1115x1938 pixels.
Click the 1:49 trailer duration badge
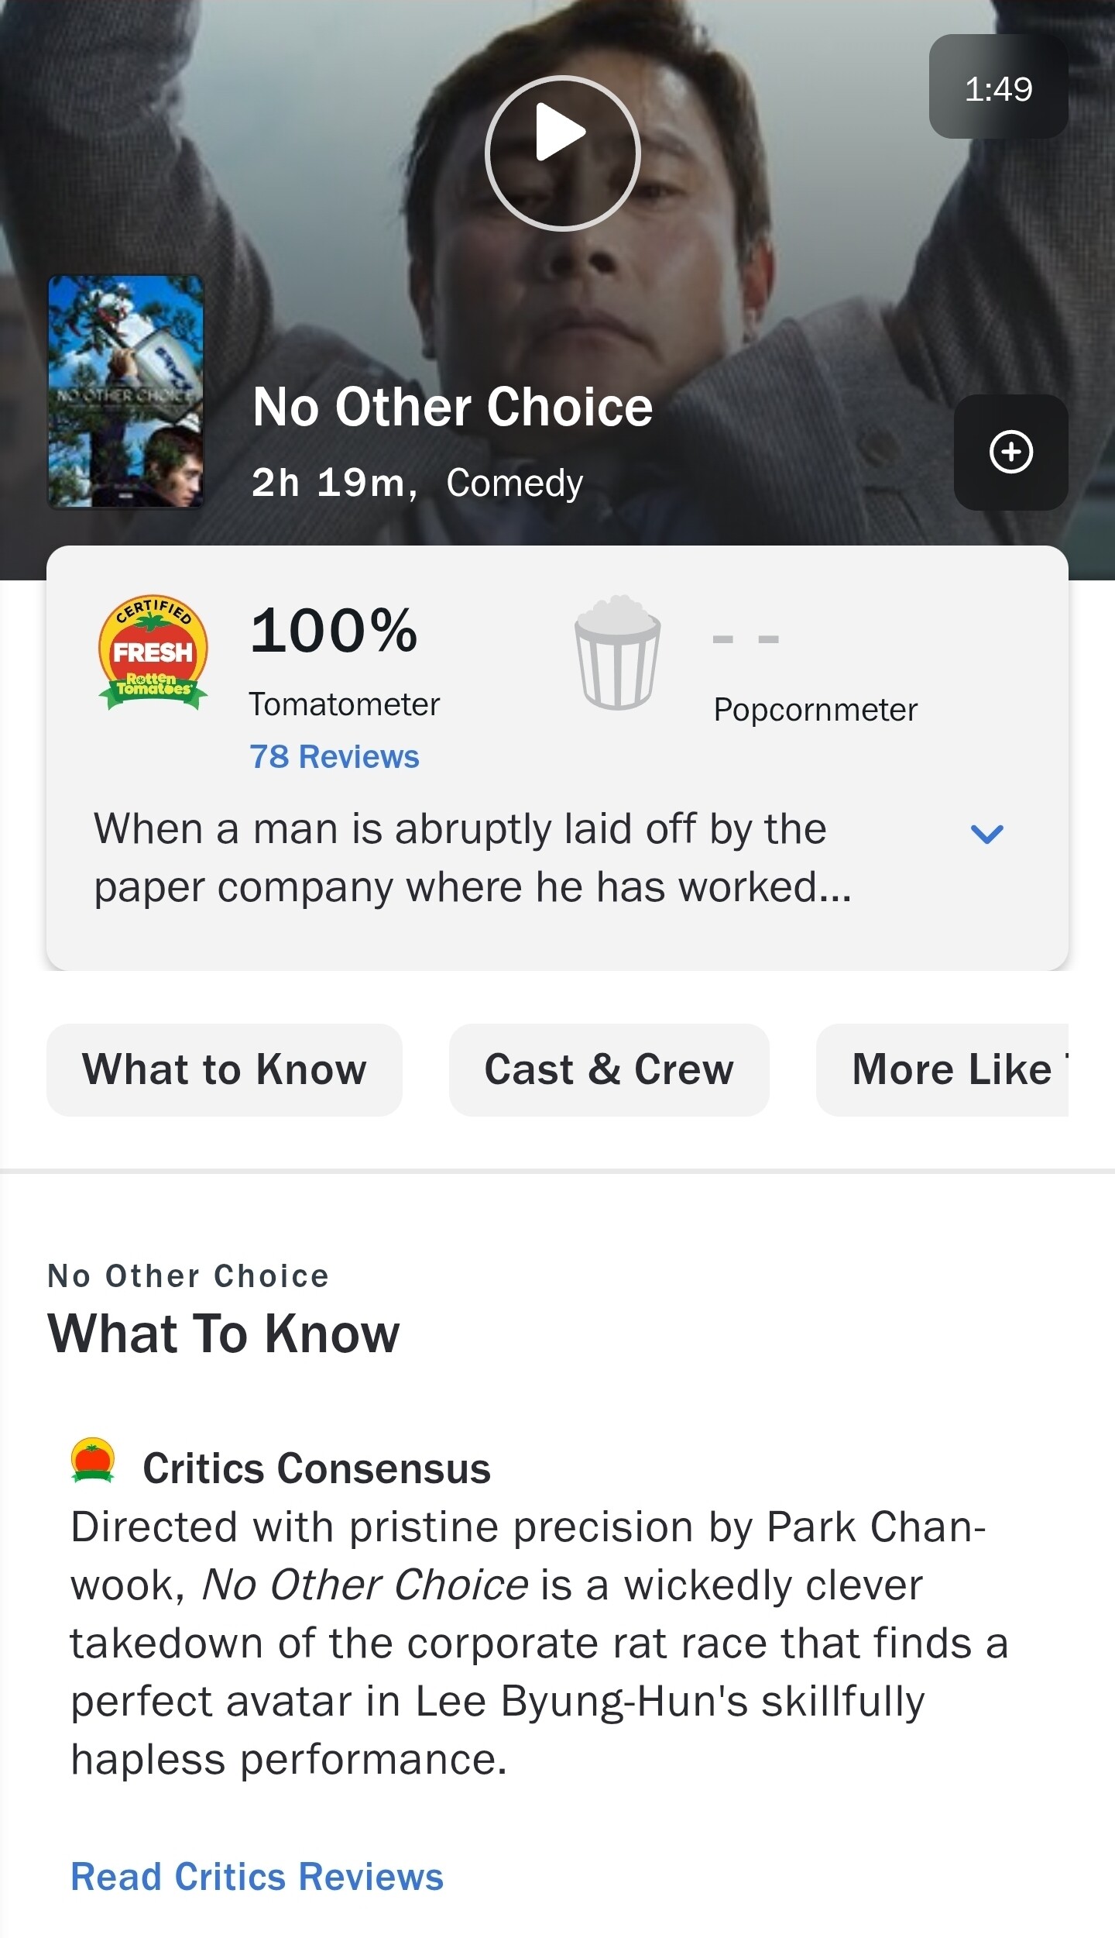998,88
